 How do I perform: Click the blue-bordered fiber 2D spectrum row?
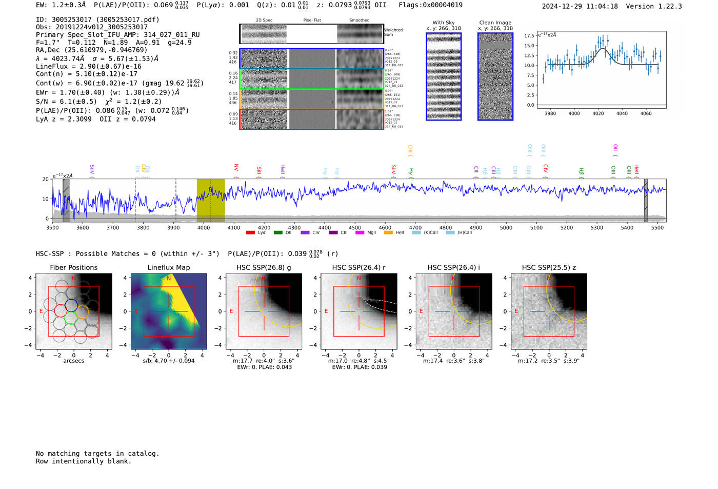[x=311, y=58]
